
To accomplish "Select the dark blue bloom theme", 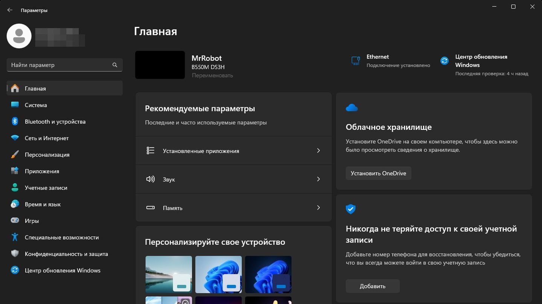I will pyautogui.click(x=268, y=274).
